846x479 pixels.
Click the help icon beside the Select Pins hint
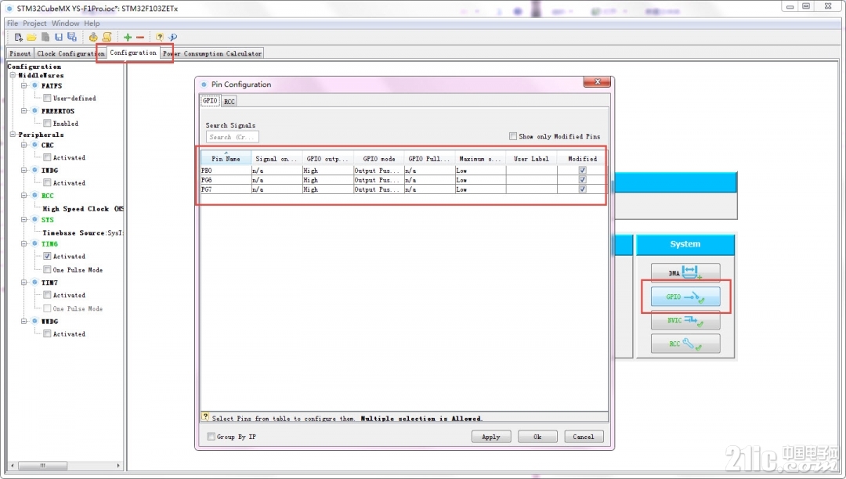click(205, 416)
